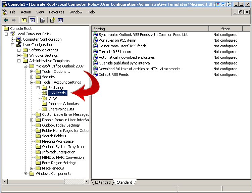Collapse the Local Computer Policy node
252x193 pixels.
pyautogui.click(x=6, y=34)
